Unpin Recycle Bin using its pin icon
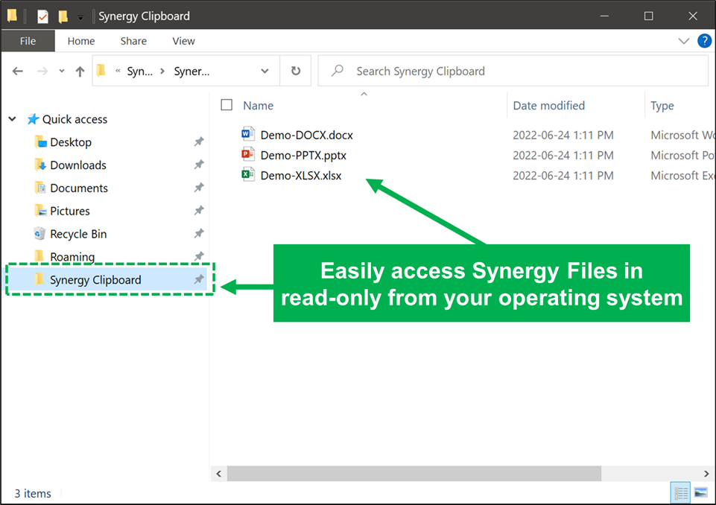Viewport: 716px width, 505px height. (x=199, y=233)
